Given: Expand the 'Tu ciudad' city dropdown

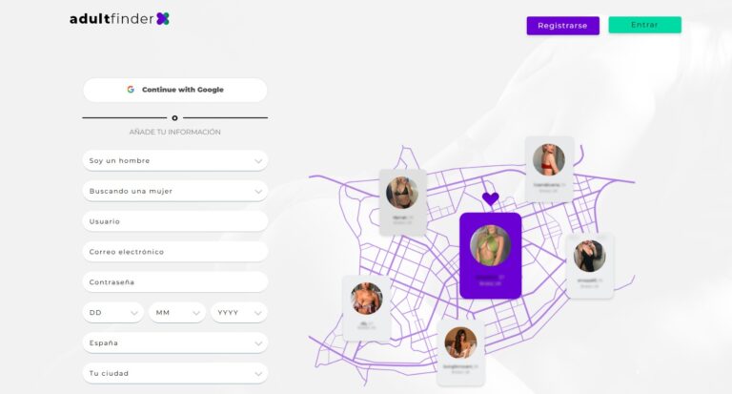Looking at the screenshot, I should pos(175,373).
